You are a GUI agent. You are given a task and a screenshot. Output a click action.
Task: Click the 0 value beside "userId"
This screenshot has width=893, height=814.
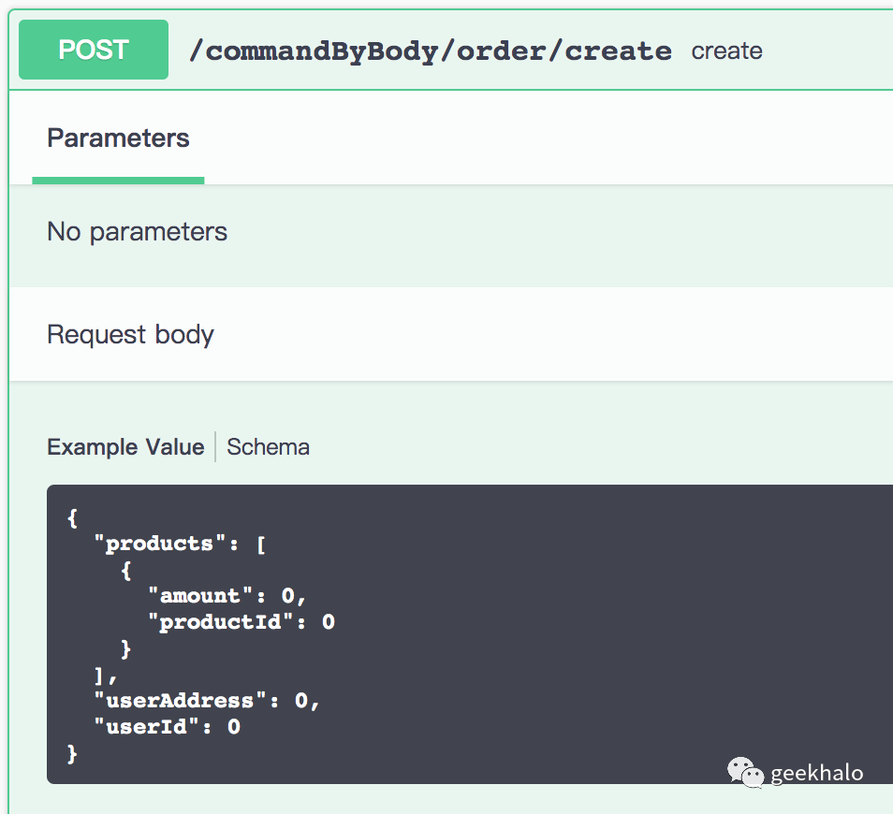click(234, 726)
